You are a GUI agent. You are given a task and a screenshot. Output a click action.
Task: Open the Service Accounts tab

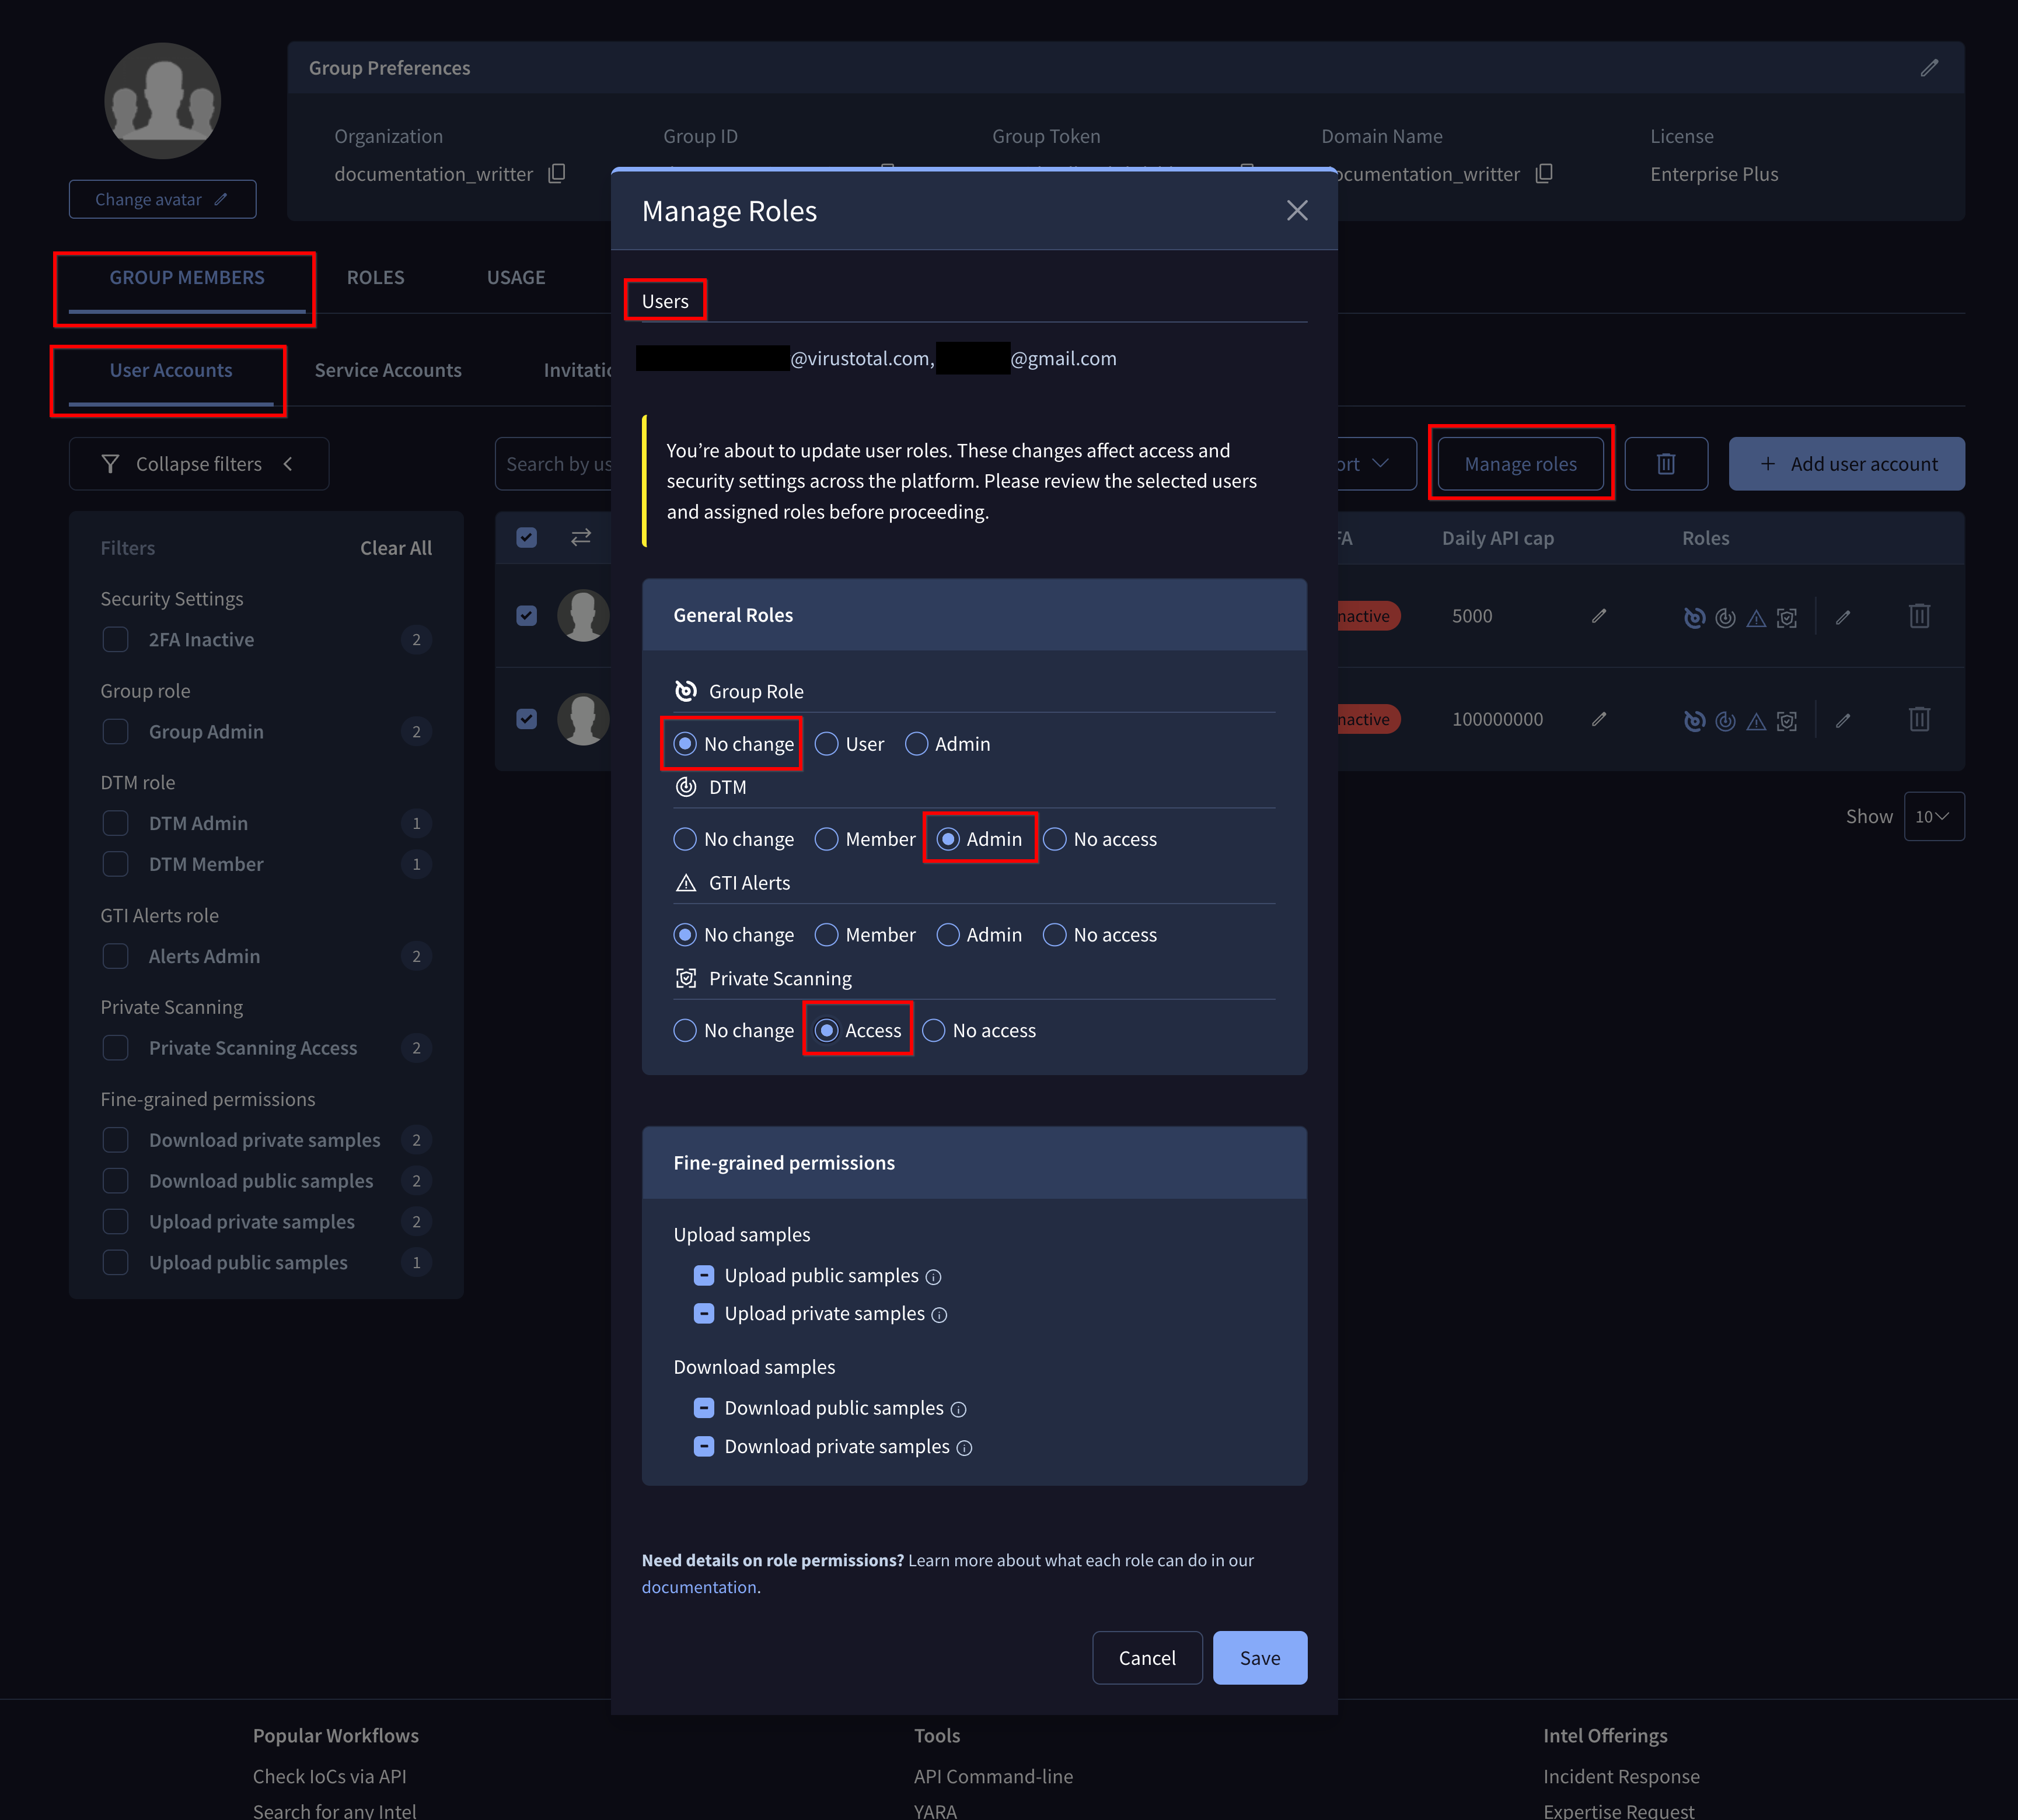388,371
